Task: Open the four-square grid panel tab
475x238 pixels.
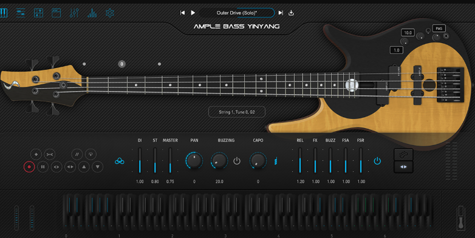Action: (x=38, y=13)
